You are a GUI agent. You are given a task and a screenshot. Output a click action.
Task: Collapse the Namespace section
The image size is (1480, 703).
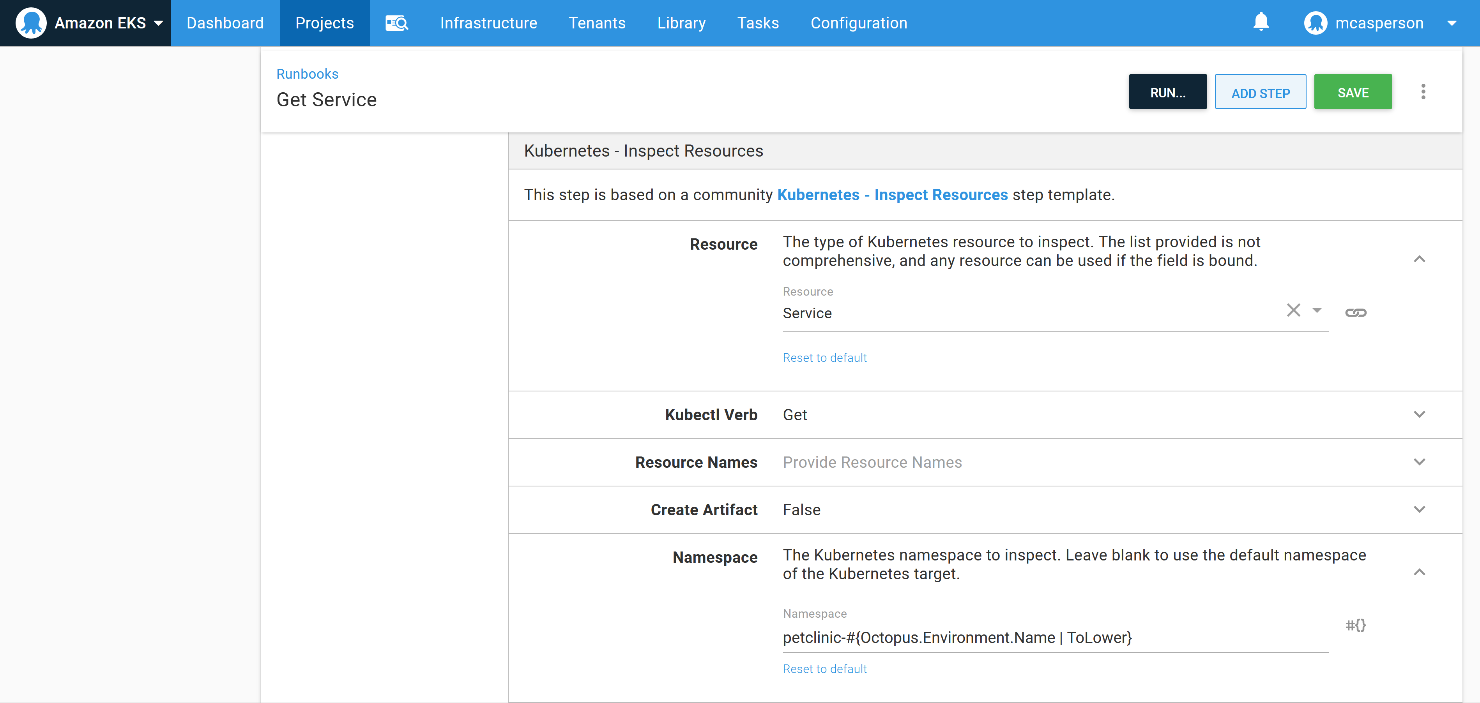(x=1419, y=572)
